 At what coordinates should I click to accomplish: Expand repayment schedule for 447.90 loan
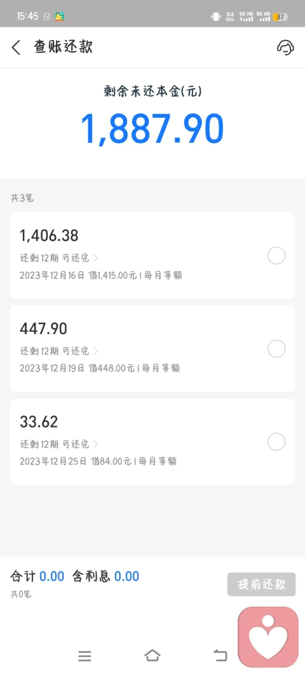(x=59, y=351)
